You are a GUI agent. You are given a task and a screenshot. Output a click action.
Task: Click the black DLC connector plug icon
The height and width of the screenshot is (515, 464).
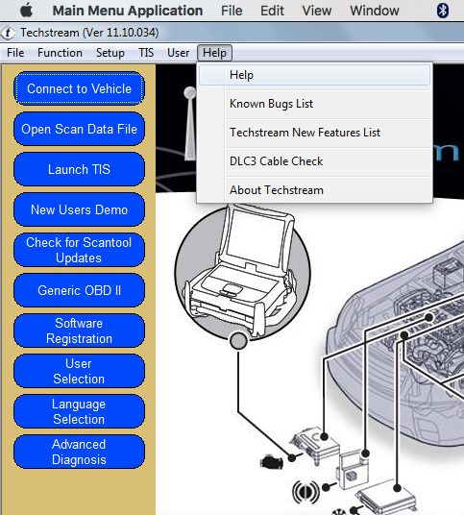tap(271, 462)
